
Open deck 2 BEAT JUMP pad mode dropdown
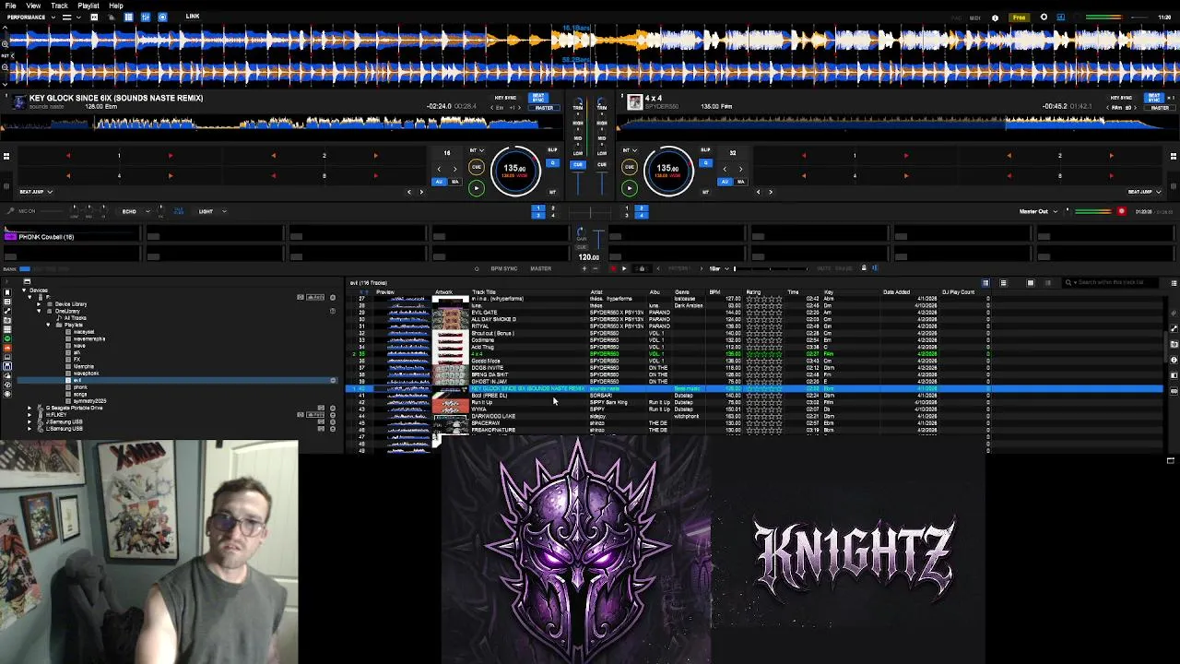[x=1145, y=192]
